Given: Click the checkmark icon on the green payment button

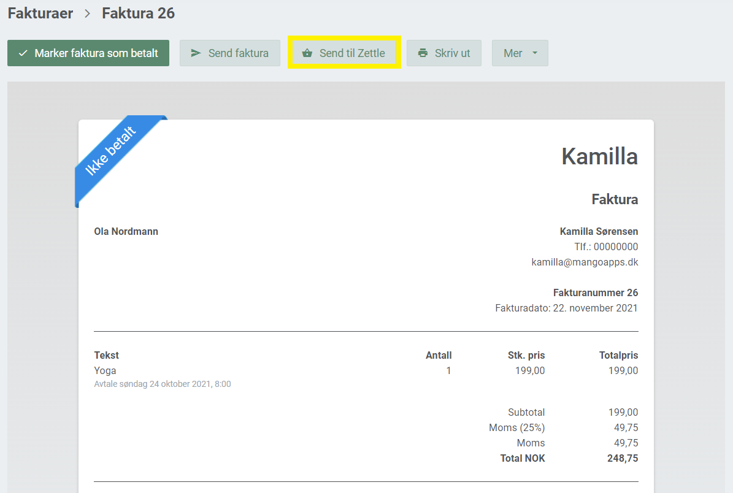Looking at the screenshot, I should click(x=23, y=53).
